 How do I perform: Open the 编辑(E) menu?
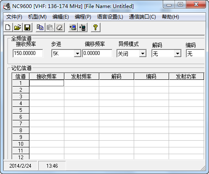pos(61,17)
